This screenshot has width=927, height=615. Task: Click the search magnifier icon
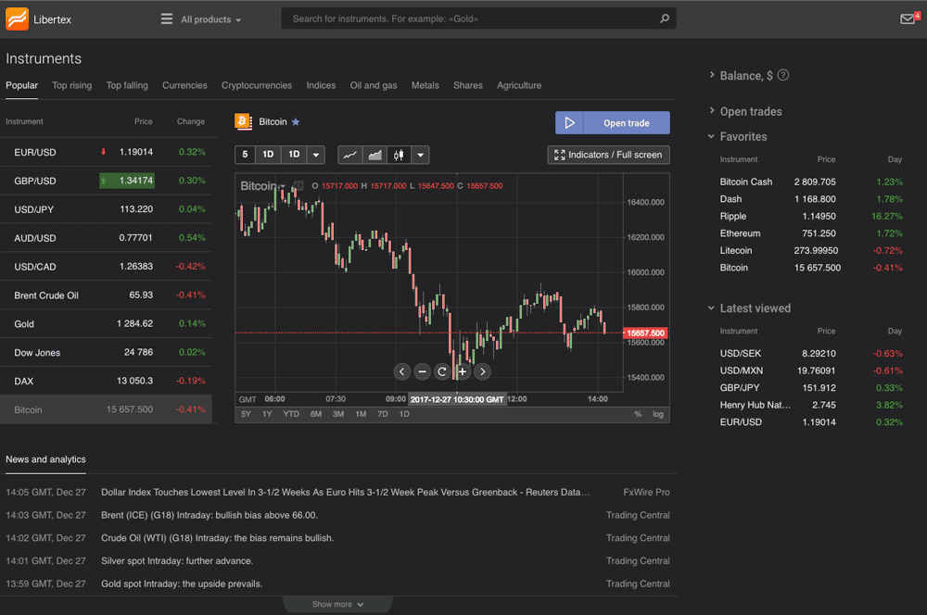(665, 19)
